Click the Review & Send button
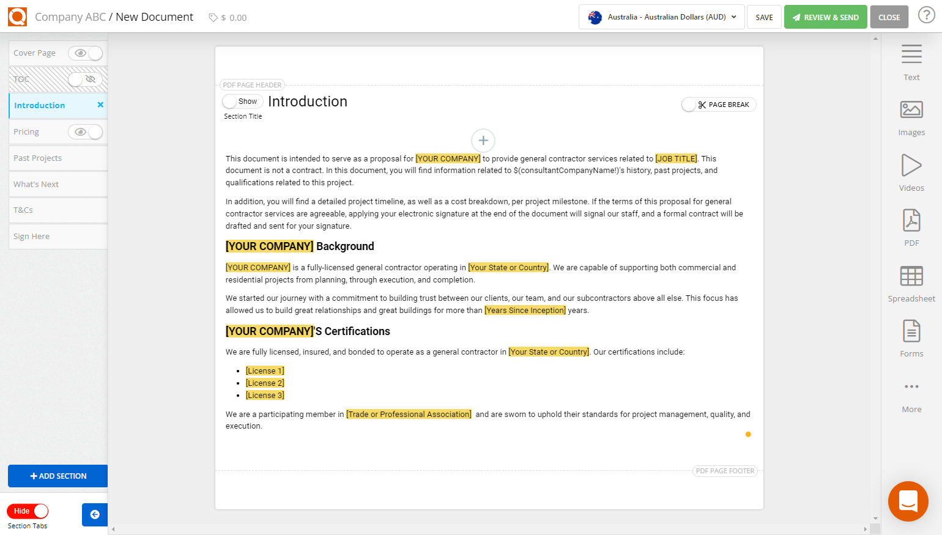942x535 pixels. point(825,17)
